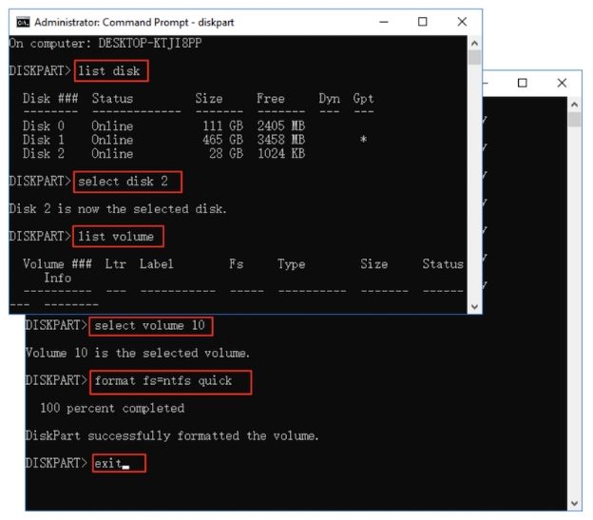This screenshot has height=520, width=593.
Task: Minimize the front diskpart window
Action: pos(384,22)
